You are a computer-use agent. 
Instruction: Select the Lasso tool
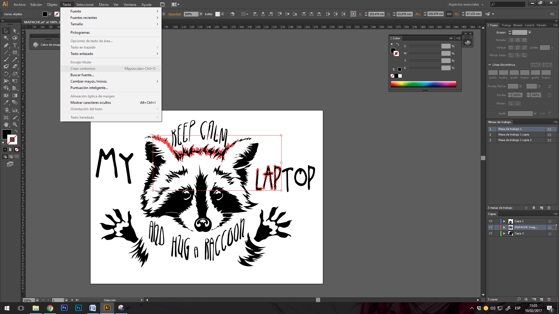(15, 38)
